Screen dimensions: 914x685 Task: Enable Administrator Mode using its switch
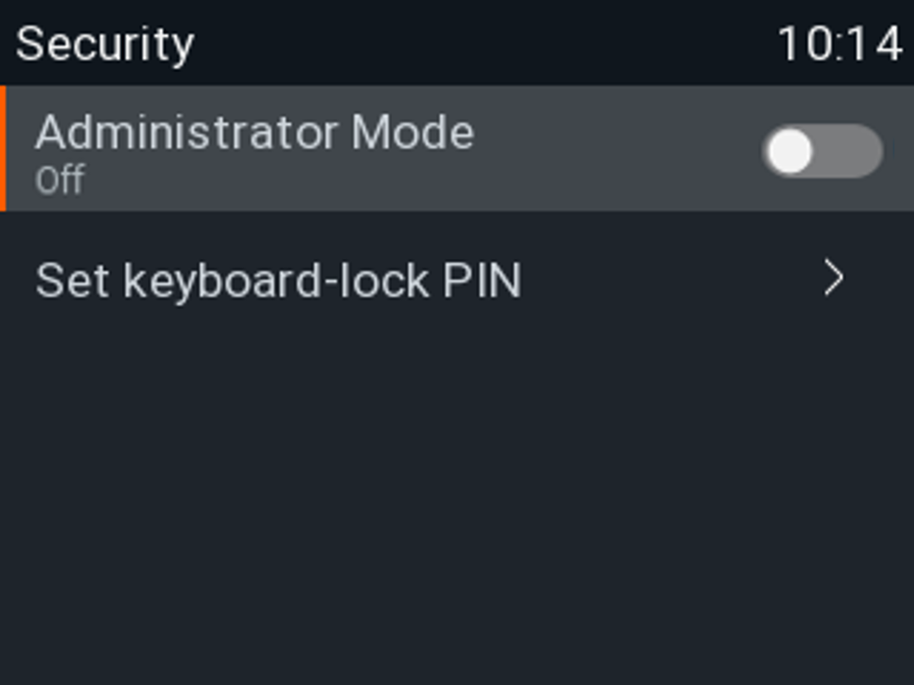click(822, 151)
